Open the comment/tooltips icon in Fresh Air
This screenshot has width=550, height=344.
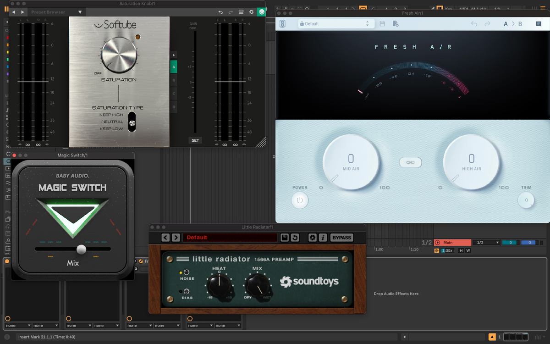(x=539, y=24)
